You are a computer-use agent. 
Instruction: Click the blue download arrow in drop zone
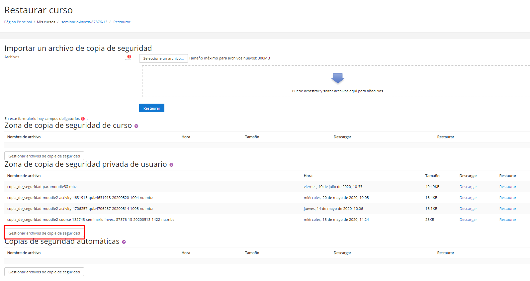pos(337,78)
